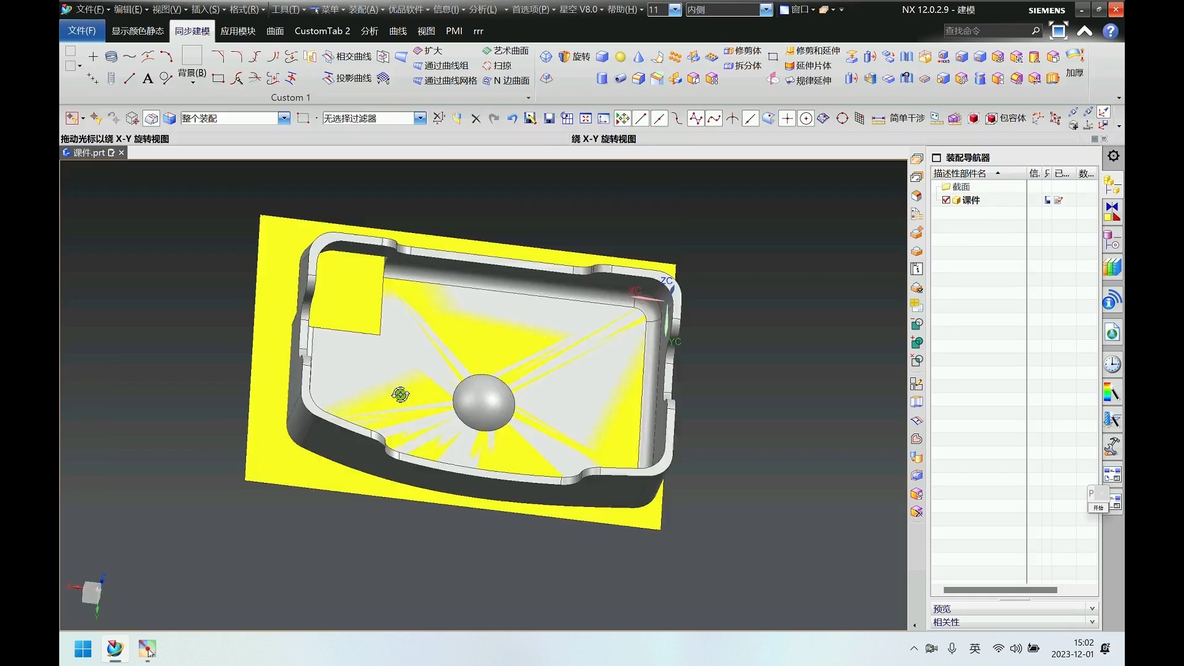This screenshot has height=666, width=1184.
Task: Click the 修剪和延伸 button
Action: pos(812,51)
